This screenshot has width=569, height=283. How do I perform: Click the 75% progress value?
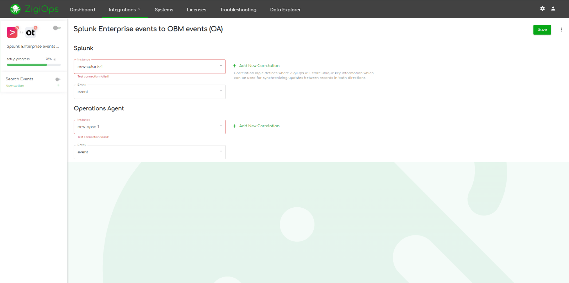coord(48,59)
